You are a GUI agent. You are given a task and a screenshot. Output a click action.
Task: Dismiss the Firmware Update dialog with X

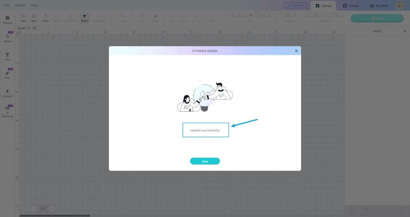[296, 51]
